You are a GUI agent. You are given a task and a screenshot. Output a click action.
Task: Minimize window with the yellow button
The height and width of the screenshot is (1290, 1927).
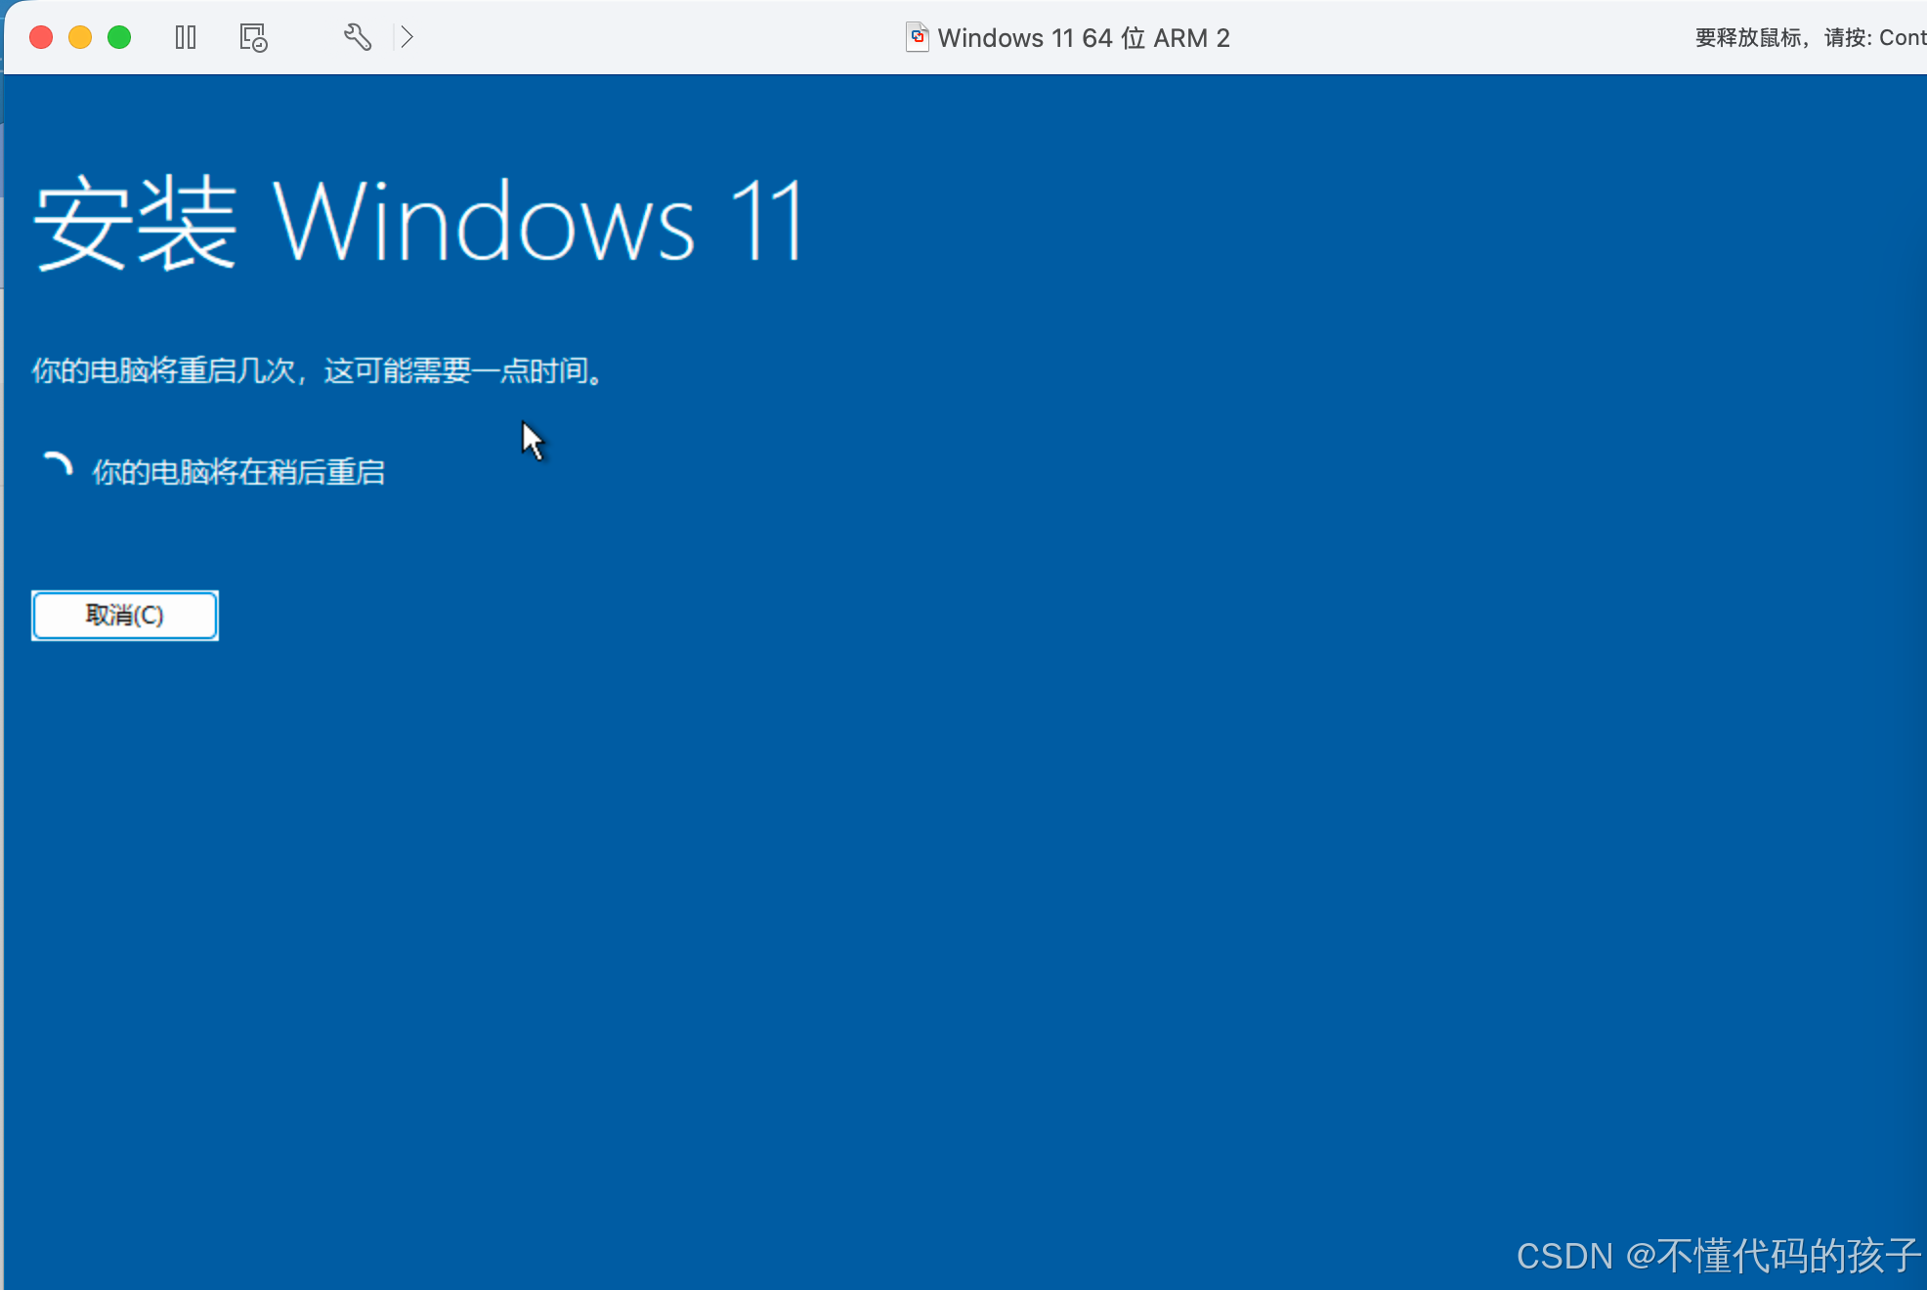click(80, 37)
